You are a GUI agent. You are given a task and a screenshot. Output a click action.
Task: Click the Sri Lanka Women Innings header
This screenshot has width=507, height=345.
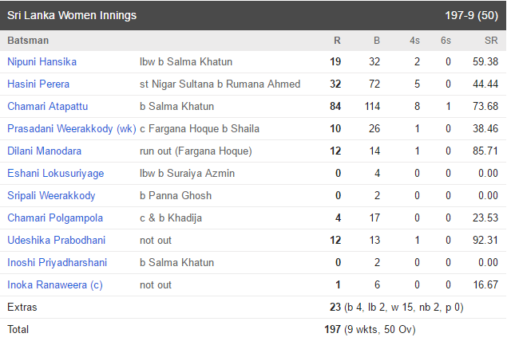click(72, 15)
